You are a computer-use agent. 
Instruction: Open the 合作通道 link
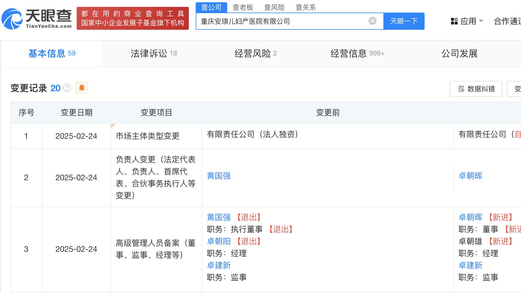click(507, 21)
